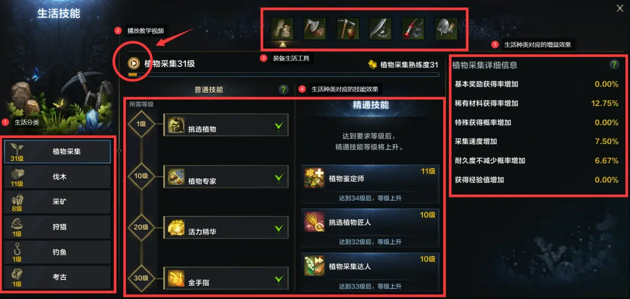
Task: Select the archaeology shovel tool icon
Action: (446, 28)
